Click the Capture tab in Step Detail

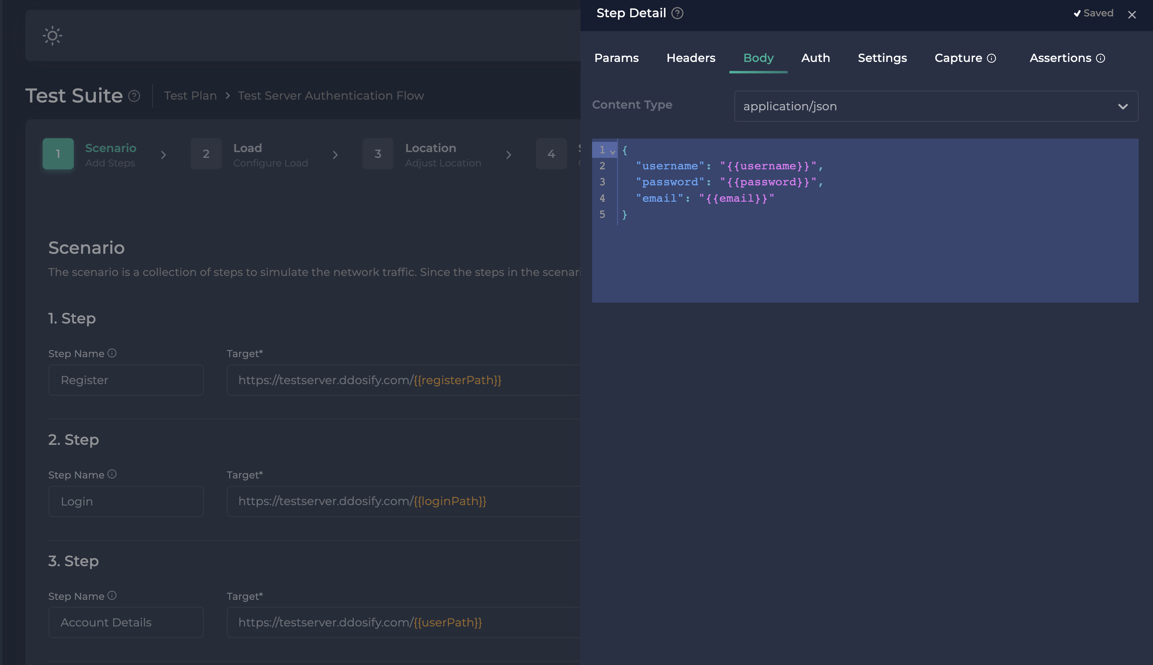964,58
